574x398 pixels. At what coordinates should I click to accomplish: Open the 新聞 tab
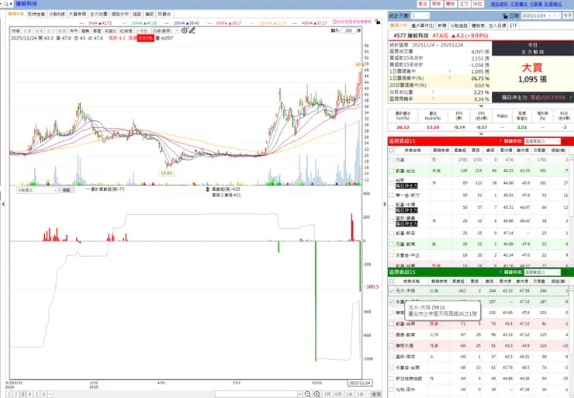442,26
